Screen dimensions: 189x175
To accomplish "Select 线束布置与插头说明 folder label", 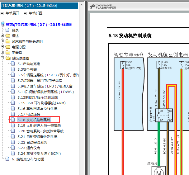I will pyautogui.click(x=27, y=41).
